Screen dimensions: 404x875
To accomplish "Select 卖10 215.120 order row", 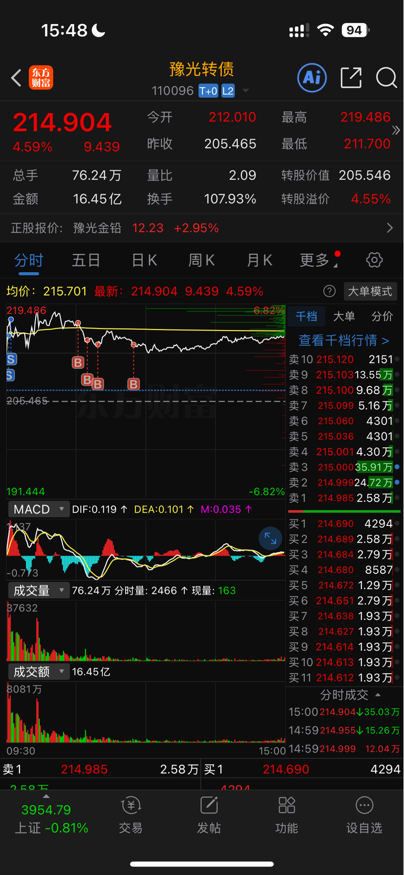I will [x=344, y=359].
